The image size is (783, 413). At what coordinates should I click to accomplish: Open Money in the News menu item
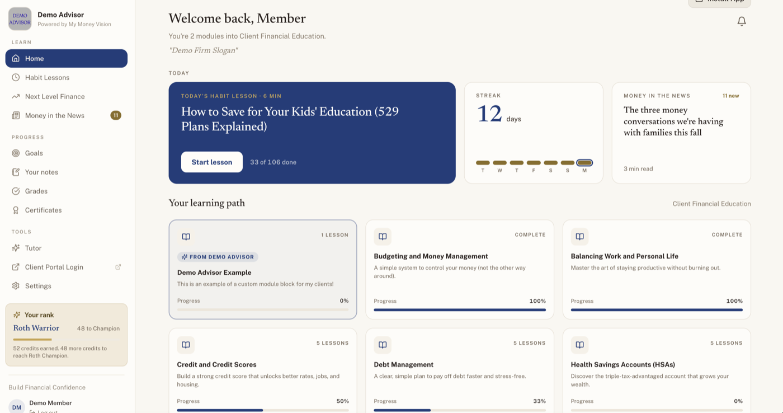(x=67, y=115)
